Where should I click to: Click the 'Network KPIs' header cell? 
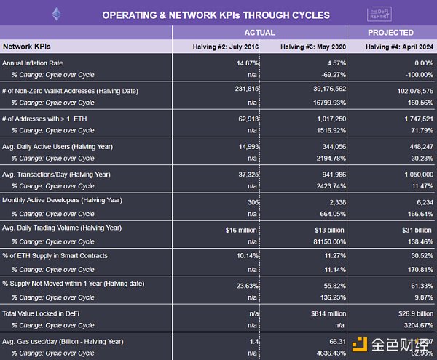[27, 47]
